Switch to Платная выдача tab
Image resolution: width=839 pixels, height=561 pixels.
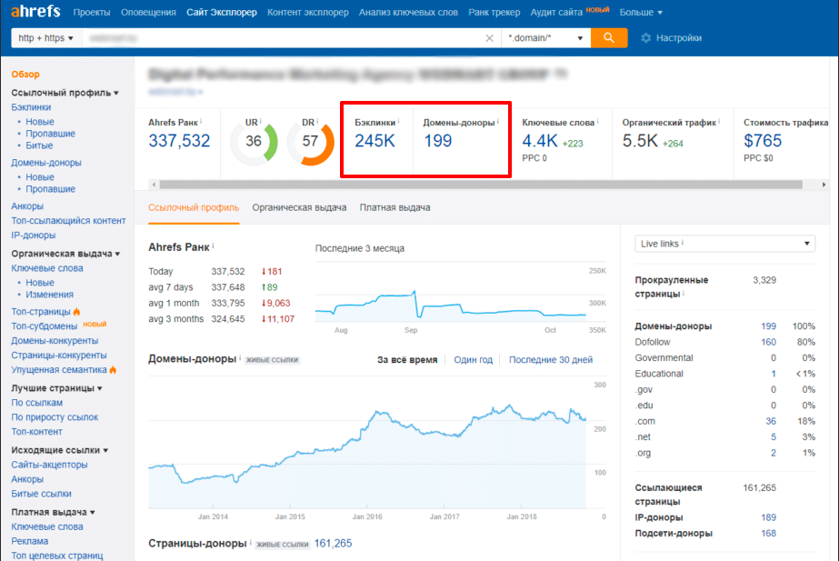(x=395, y=207)
